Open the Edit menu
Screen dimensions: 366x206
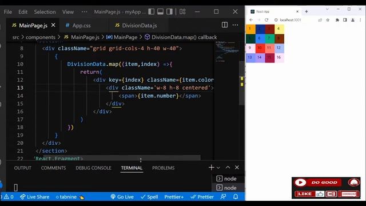[23, 12]
